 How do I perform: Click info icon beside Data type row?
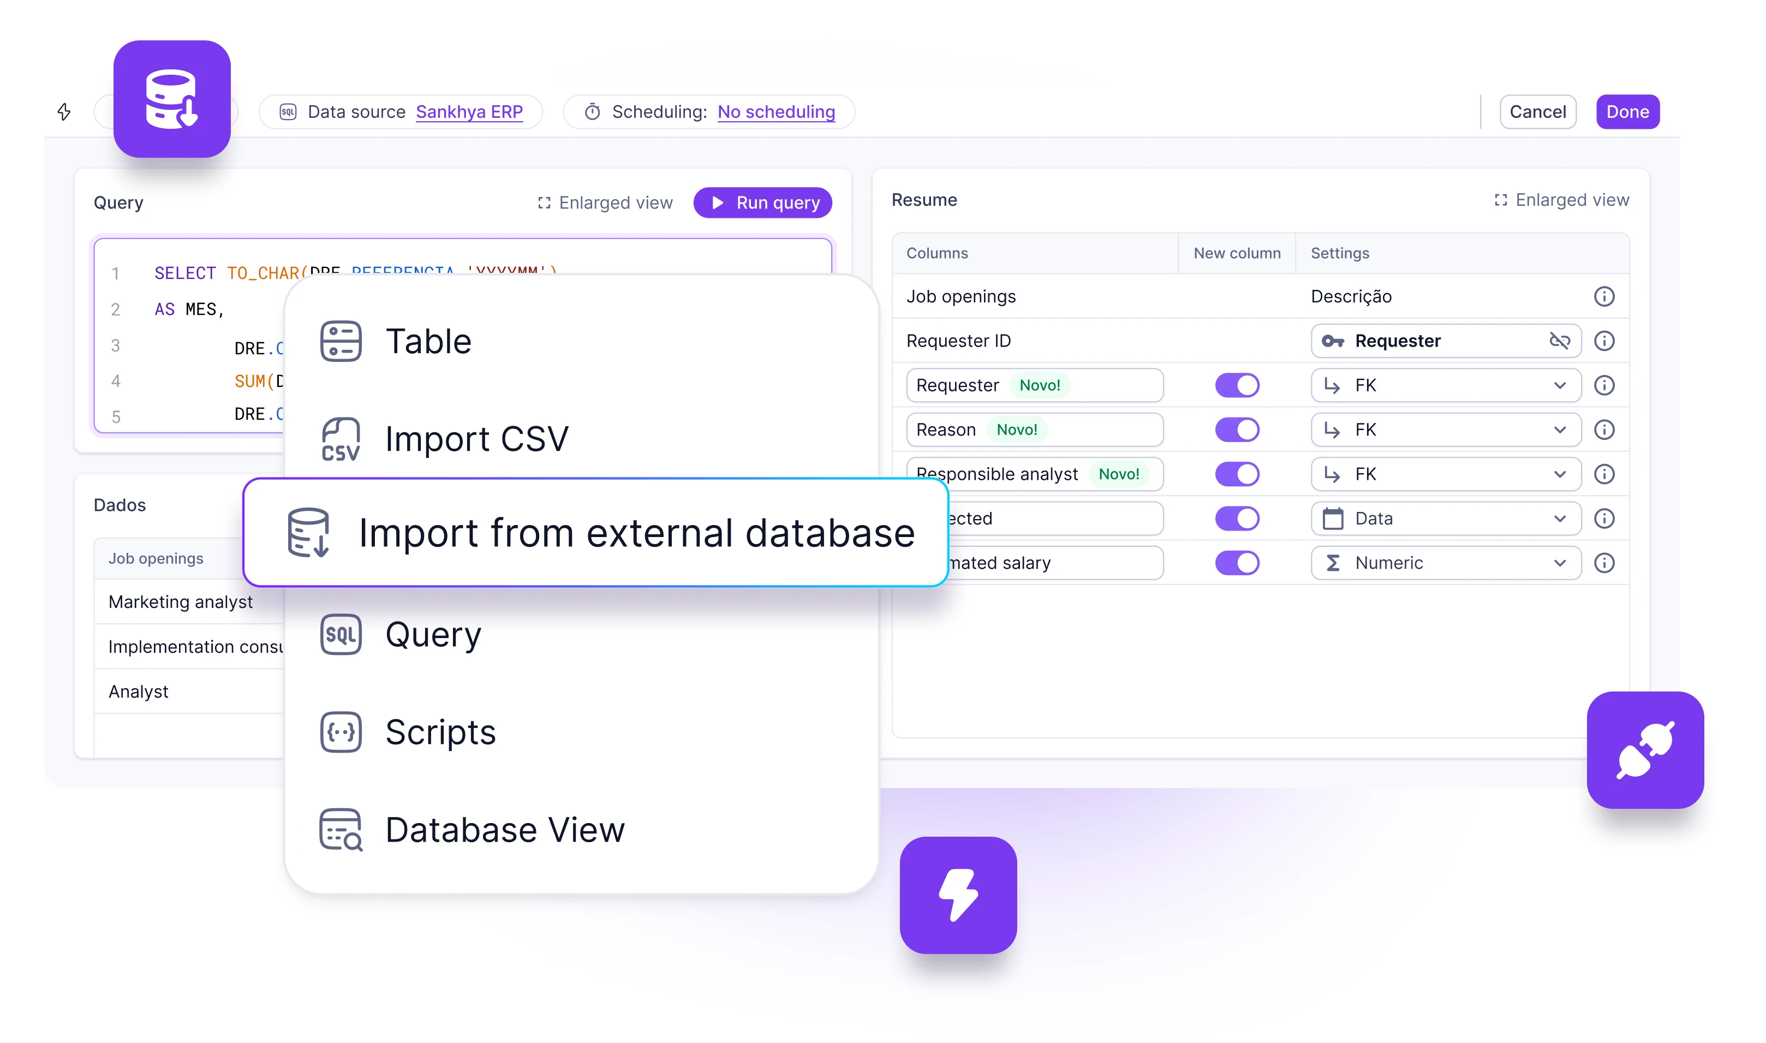(1604, 518)
